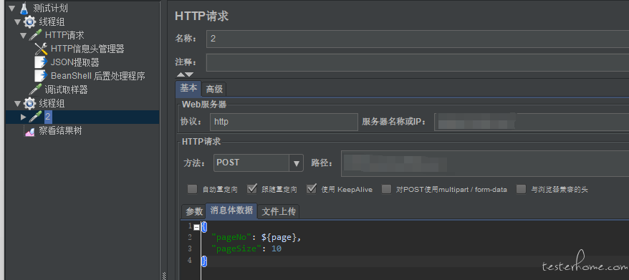Enable the 与浏览器兼容的头 checkbox
This screenshot has height=280, width=629.
[521, 189]
